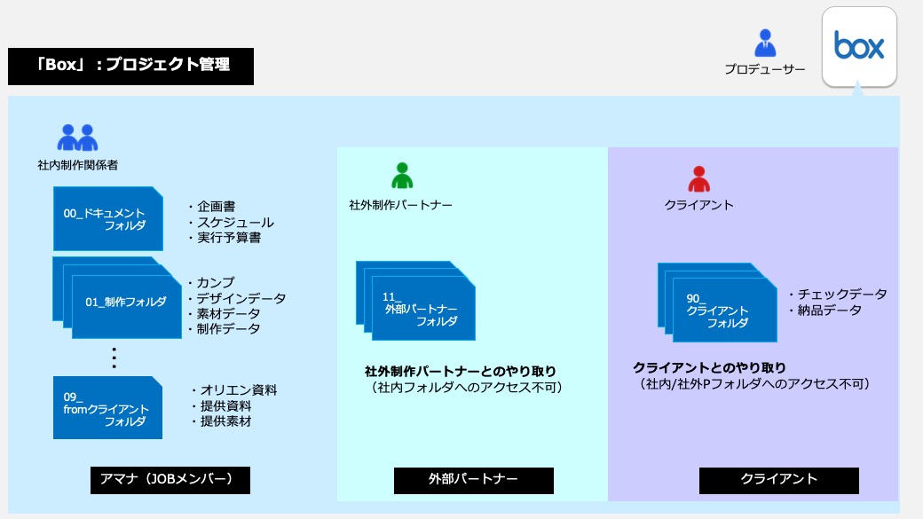Click the two-person internal staff icon

[77, 138]
